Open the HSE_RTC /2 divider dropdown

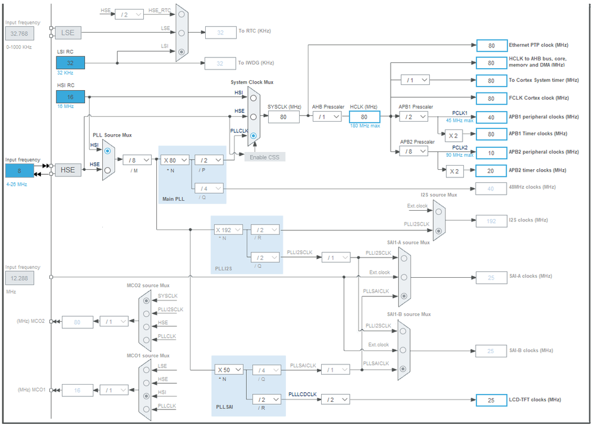point(129,14)
